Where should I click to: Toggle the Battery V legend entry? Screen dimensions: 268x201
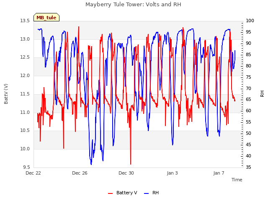(123, 193)
